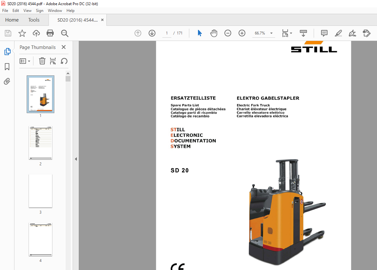Image resolution: width=377 pixels, height=270 pixels.
Task: Delete selected page with trash icon
Action: 42,61
